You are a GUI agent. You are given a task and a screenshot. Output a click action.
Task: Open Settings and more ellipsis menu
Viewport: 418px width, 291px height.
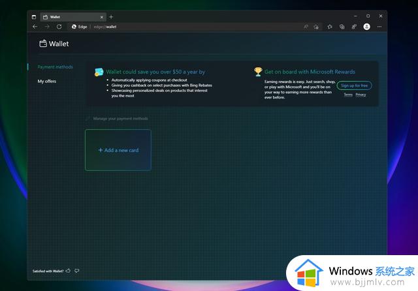pos(379,27)
